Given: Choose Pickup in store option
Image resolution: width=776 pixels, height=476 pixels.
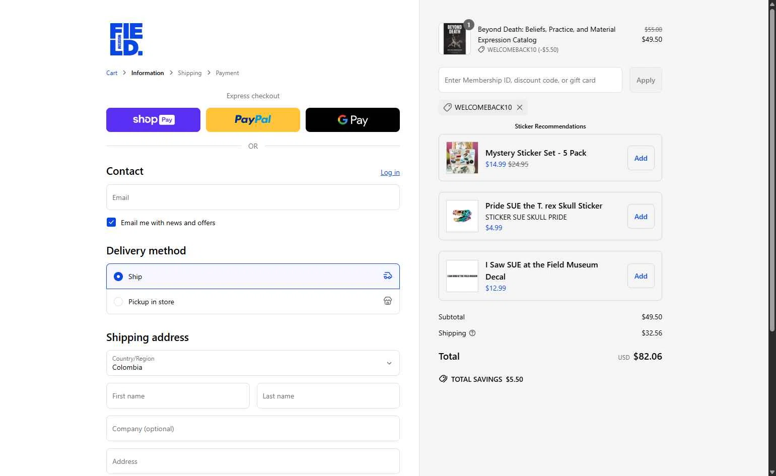Looking at the screenshot, I should (x=118, y=302).
